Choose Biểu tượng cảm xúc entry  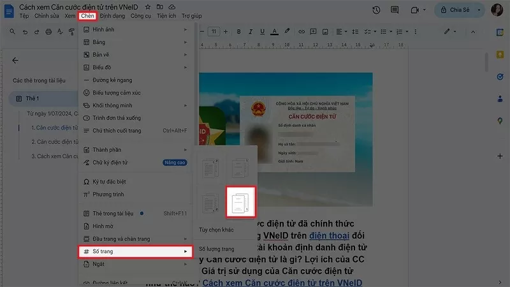click(135, 92)
